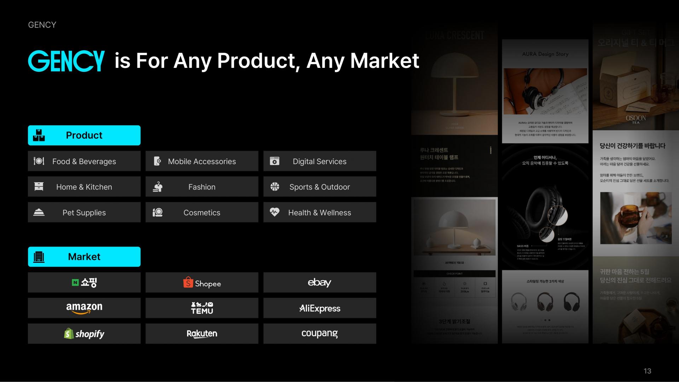Screen dimensions: 679x382
Task: Click the Coupang logo tile
Action: 320,334
